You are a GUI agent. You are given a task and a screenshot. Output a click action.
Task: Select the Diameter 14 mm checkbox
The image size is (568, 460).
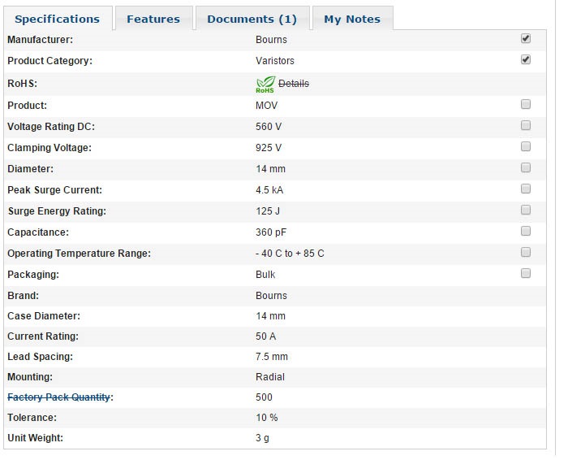click(x=526, y=167)
